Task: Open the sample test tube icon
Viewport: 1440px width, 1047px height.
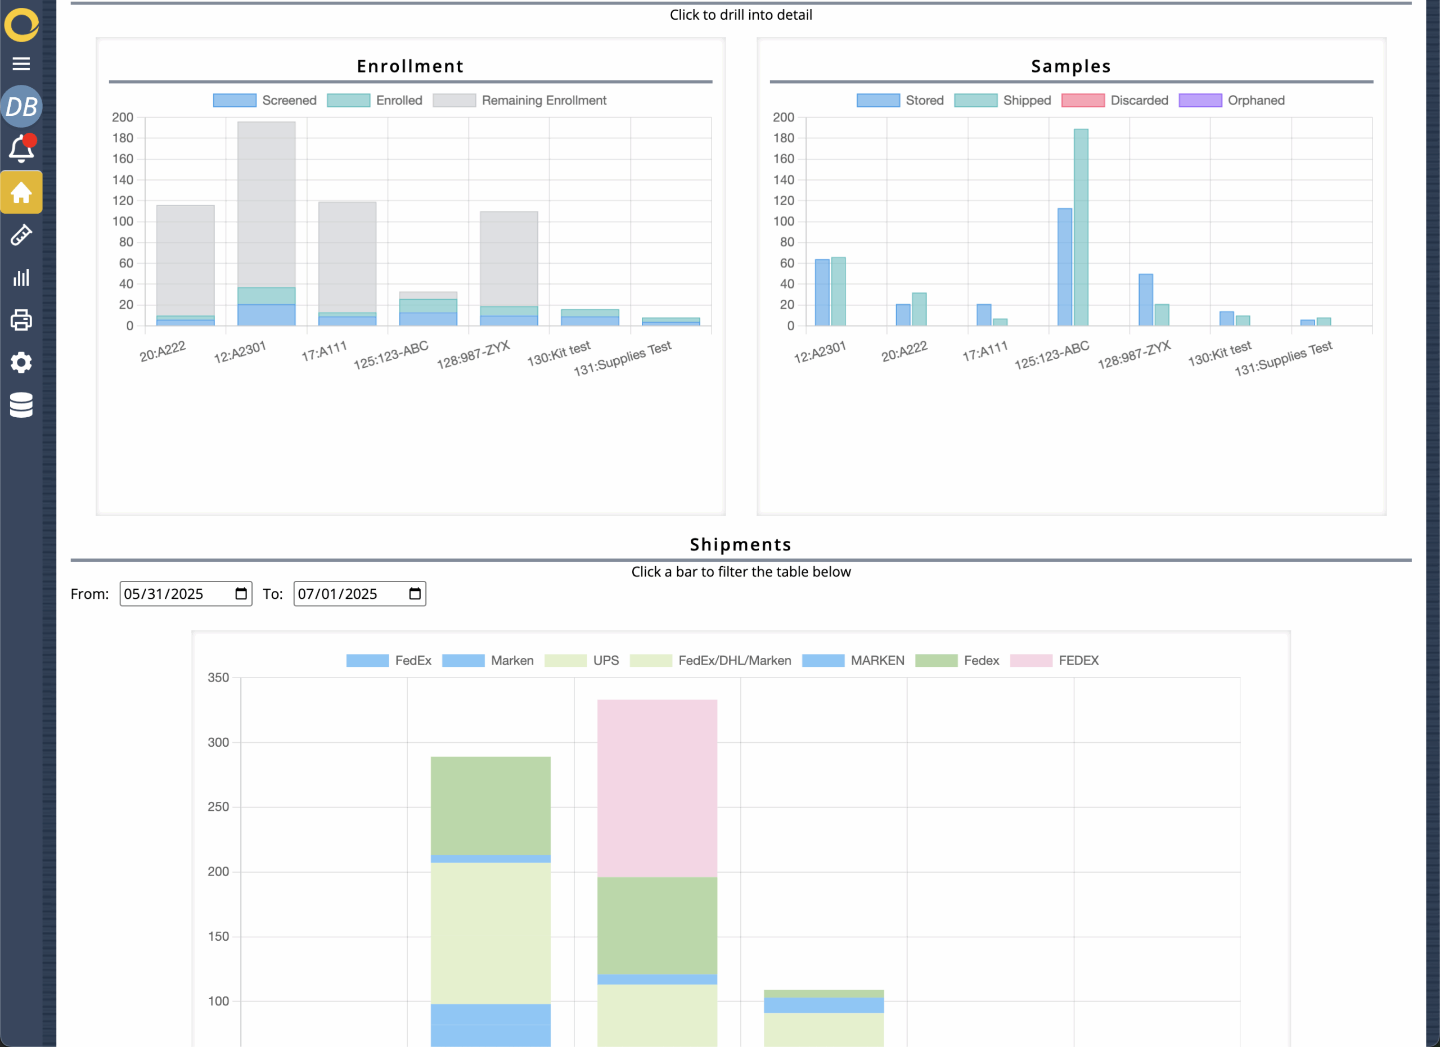Action: [21, 235]
